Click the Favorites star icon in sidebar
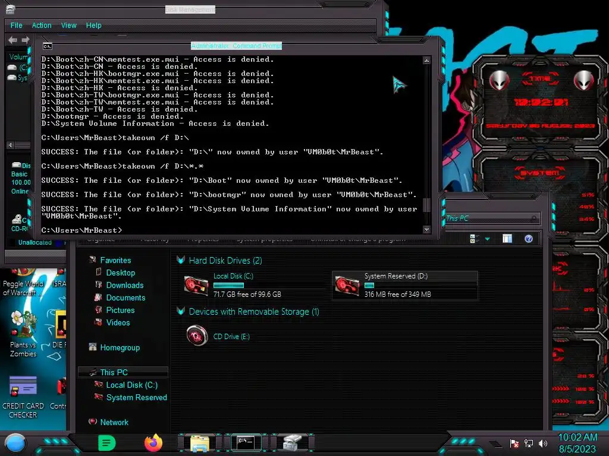Image resolution: width=609 pixels, height=456 pixels. click(x=92, y=259)
